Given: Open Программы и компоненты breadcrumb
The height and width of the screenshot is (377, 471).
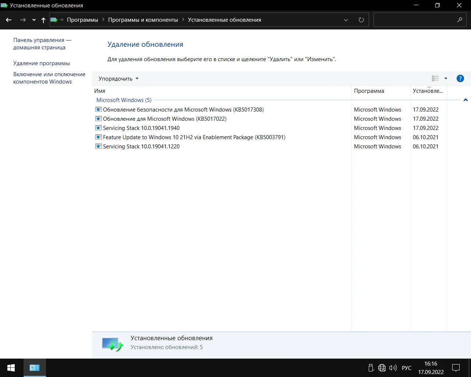Looking at the screenshot, I should click(143, 20).
